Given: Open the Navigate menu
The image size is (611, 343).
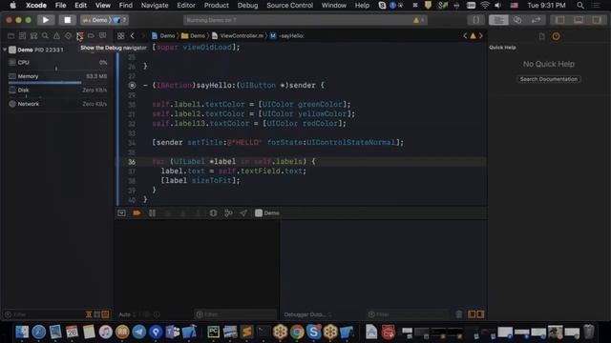Looking at the screenshot, I should point(155,5).
